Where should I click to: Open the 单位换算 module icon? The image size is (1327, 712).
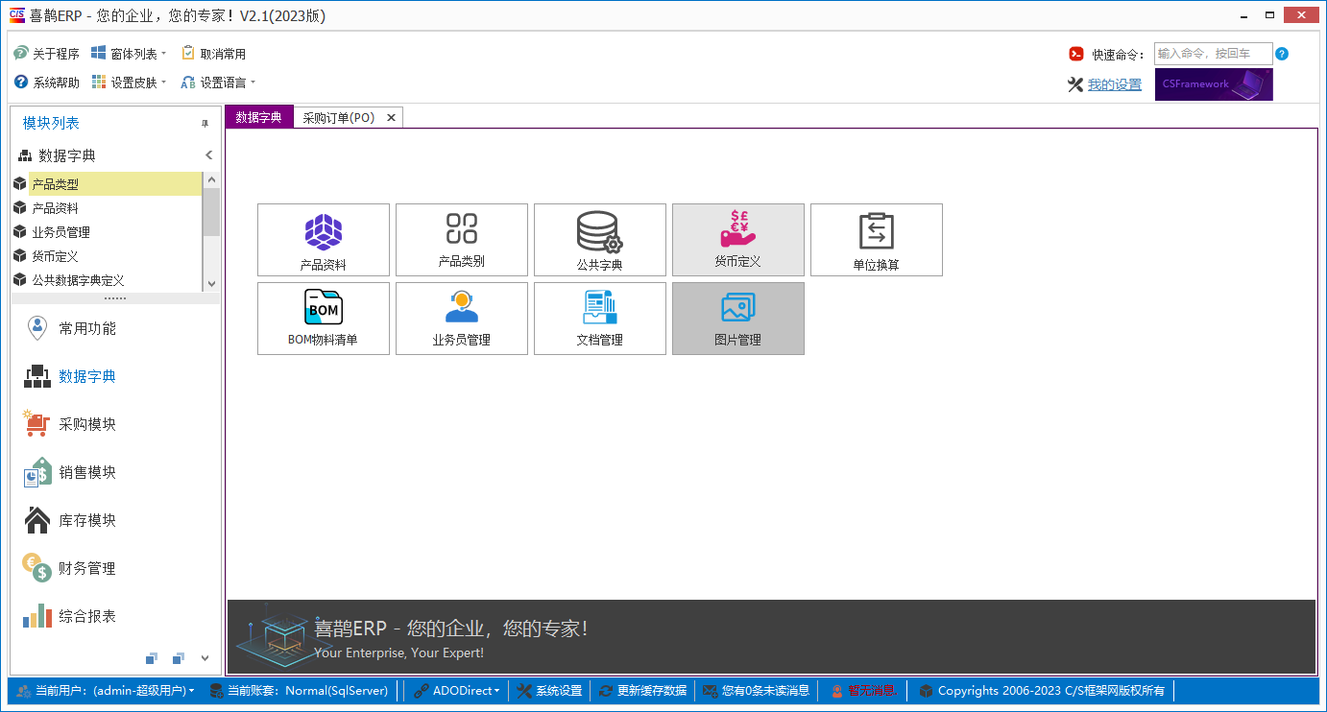coord(876,239)
